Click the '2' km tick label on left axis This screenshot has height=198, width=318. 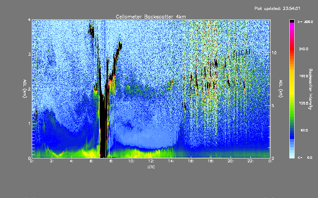tap(29, 89)
